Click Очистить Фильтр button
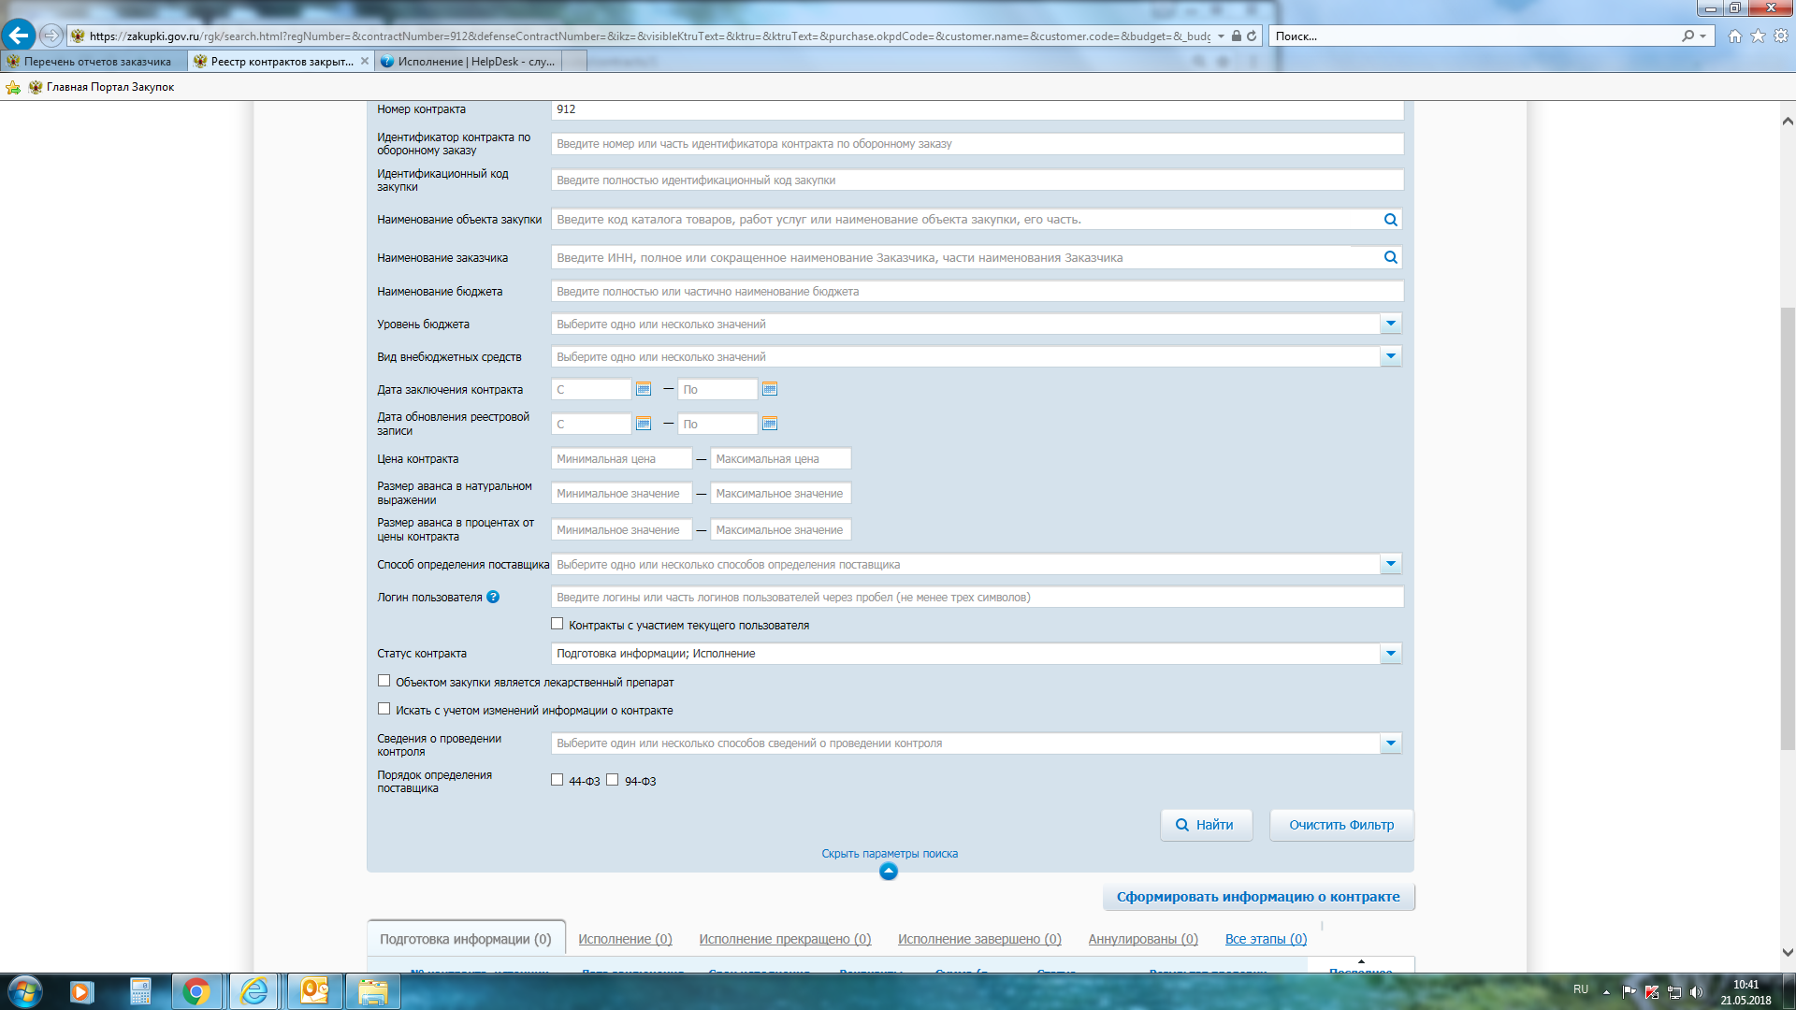Screen dimensions: 1796x1010 (1340, 825)
